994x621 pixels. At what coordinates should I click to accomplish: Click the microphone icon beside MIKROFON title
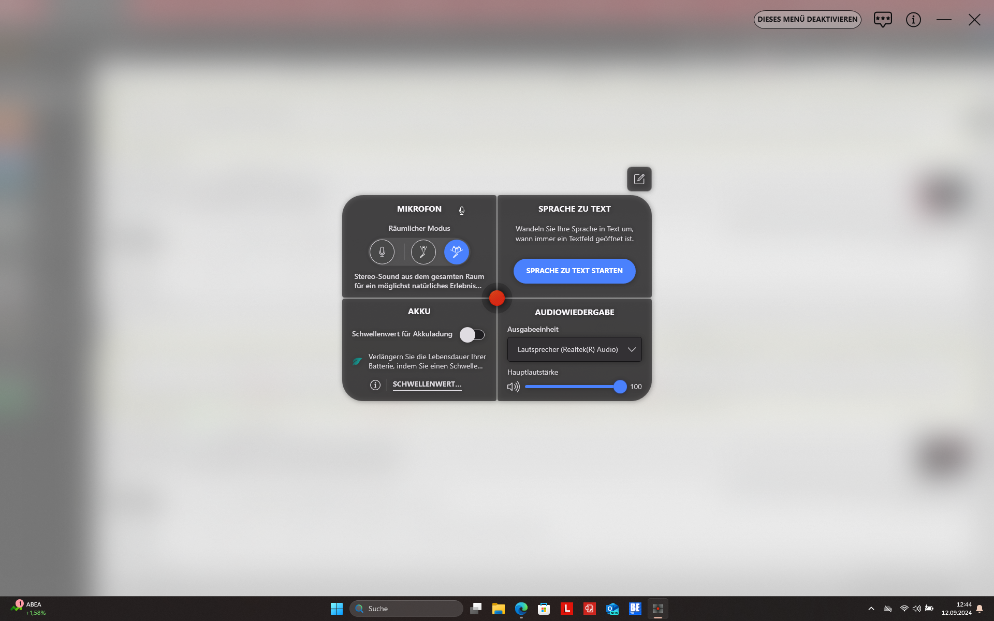pyautogui.click(x=462, y=210)
